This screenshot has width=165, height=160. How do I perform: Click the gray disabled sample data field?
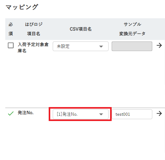click(132, 46)
